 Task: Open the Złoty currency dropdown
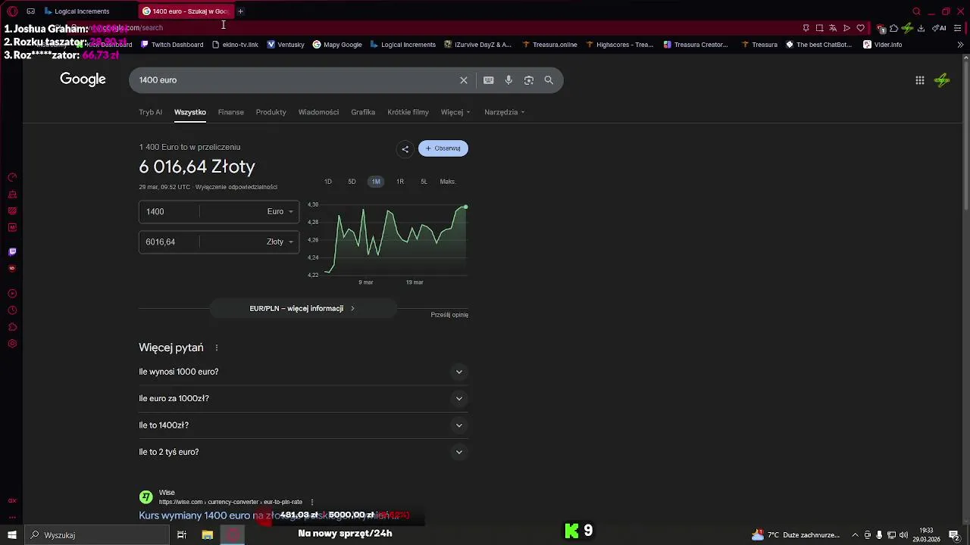coord(280,242)
